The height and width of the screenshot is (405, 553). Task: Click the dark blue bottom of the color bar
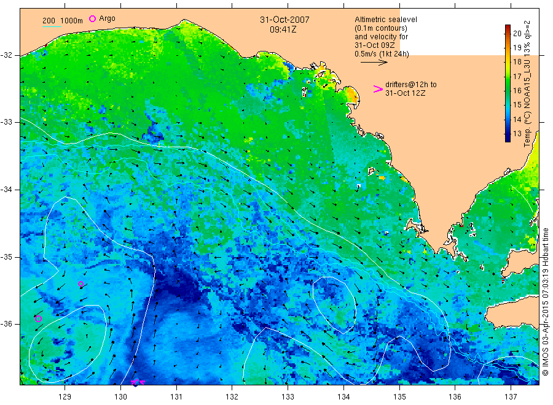(508, 139)
